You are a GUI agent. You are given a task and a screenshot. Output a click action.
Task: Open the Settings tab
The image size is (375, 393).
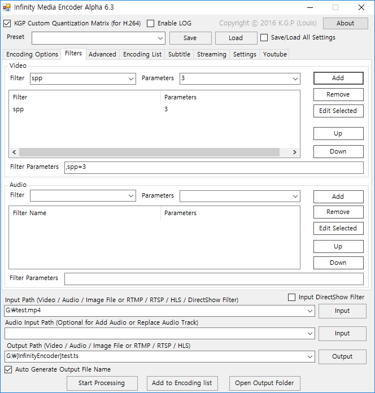(245, 54)
